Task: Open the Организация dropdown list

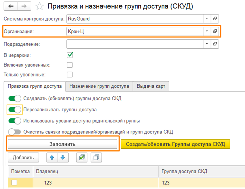Action: (x=206, y=31)
